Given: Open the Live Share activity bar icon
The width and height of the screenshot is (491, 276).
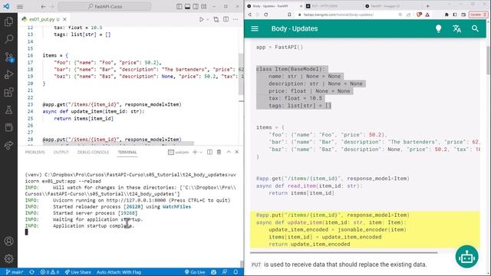Looking at the screenshot, I should point(8,145).
